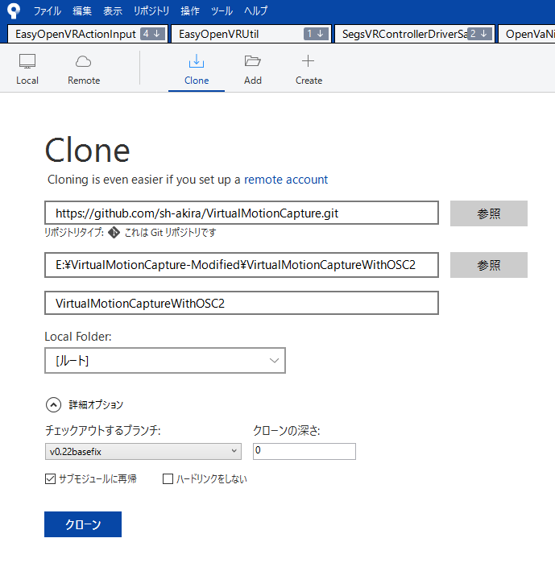This screenshot has width=555, height=563.
Task: Open the Add existing repository icon
Action: [253, 69]
